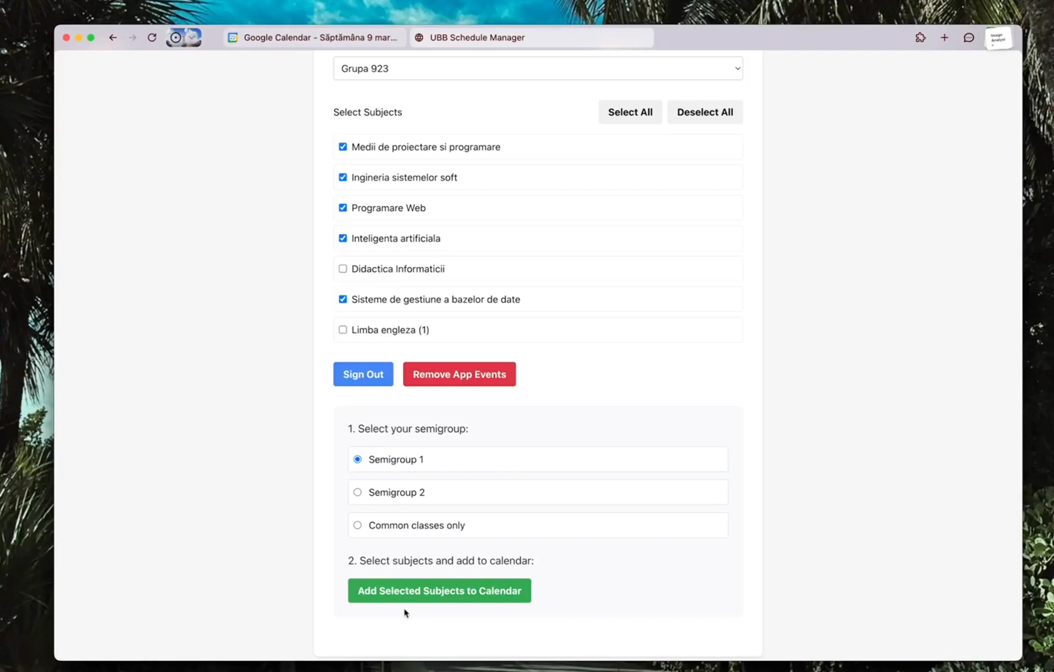1054x672 pixels.
Task: Click the browser forward arrow
Action: [x=132, y=38]
